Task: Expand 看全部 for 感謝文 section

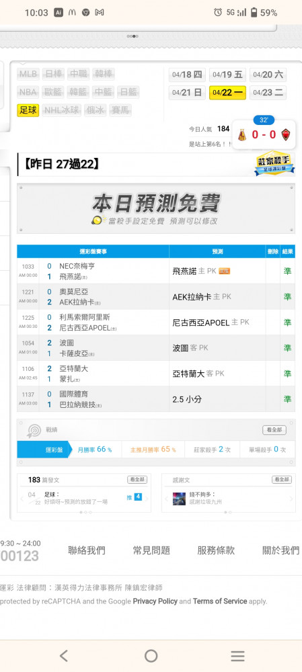Action: (x=281, y=480)
